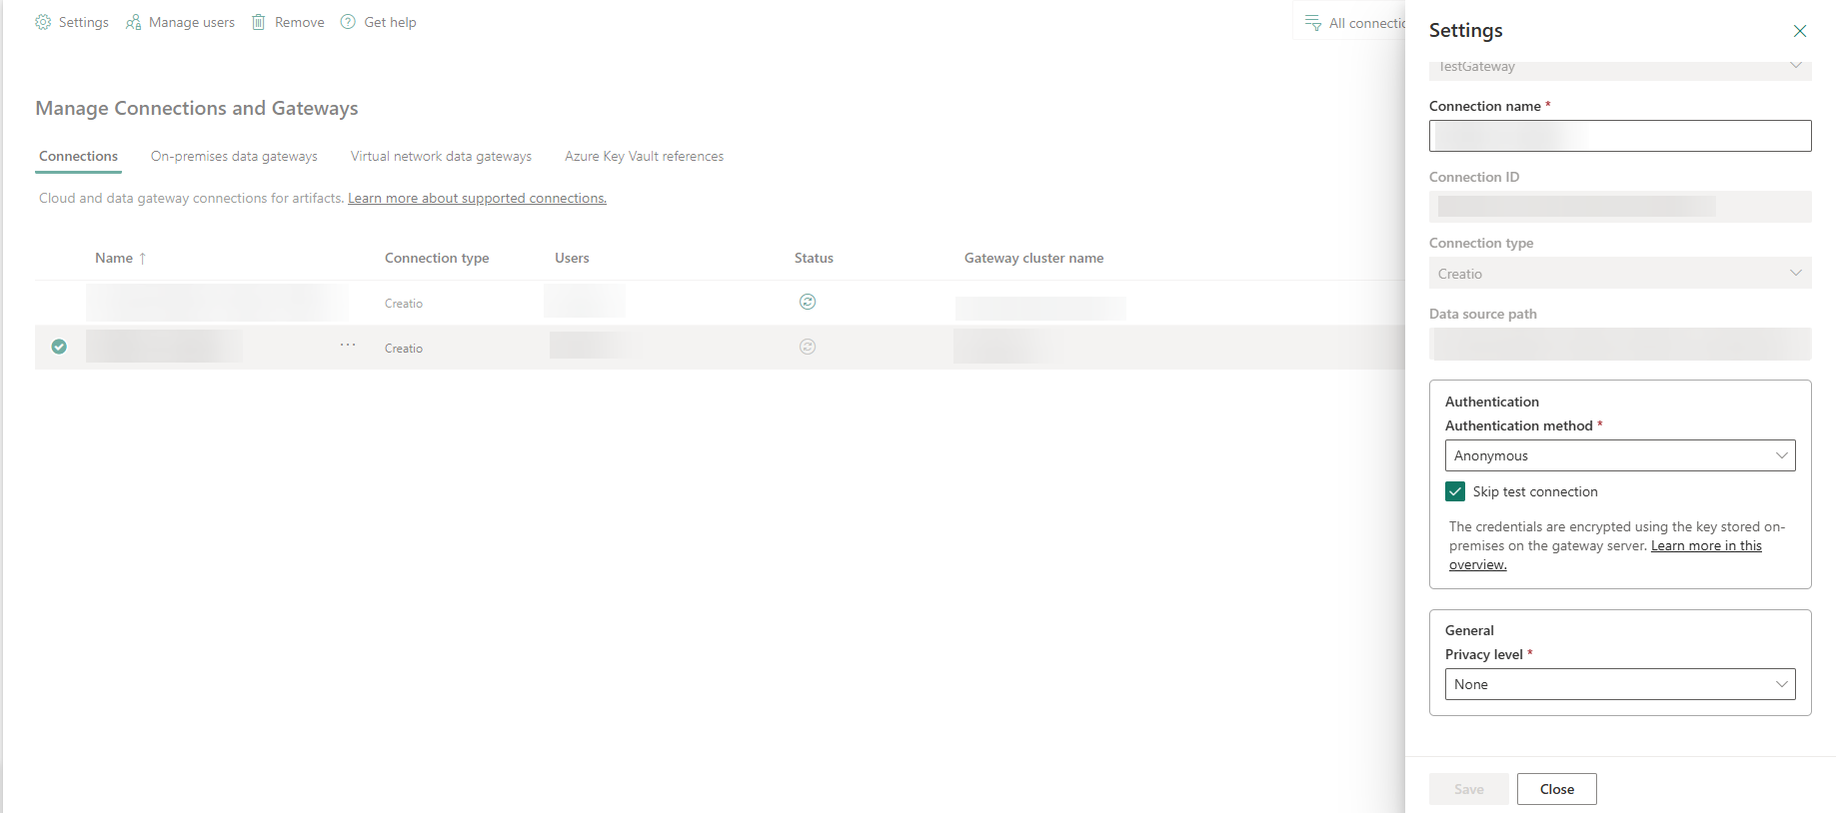The image size is (1836, 813).
Task: Go to Azure Key Vault references tab
Action: click(644, 157)
